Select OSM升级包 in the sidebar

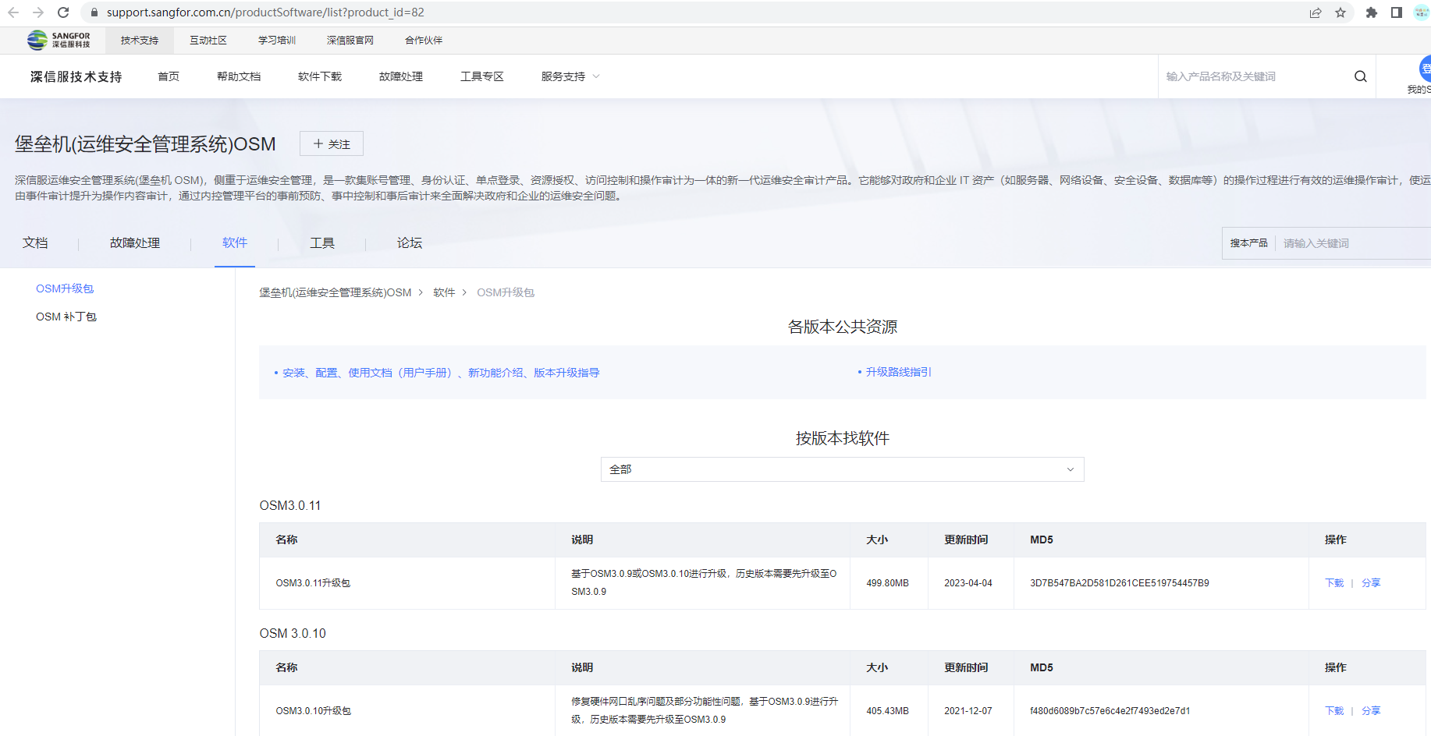click(x=65, y=288)
